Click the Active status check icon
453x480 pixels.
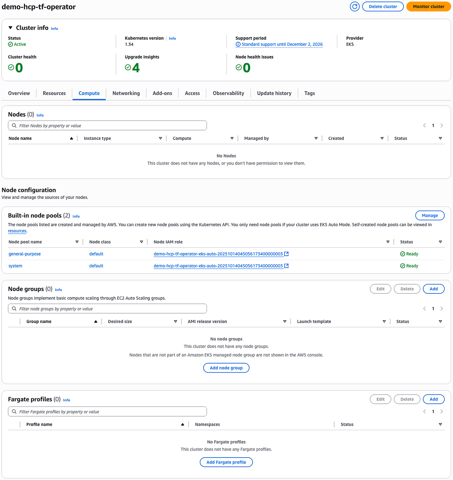[x=11, y=45]
